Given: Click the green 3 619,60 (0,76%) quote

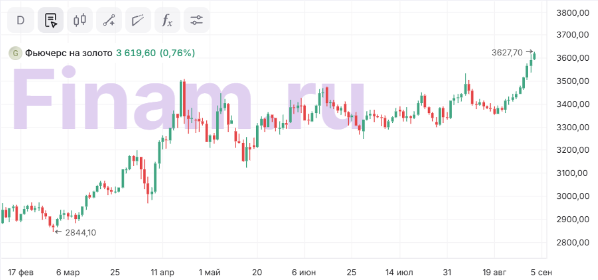Looking at the screenshot, I should pyautogui.click(x=155, y=53).
